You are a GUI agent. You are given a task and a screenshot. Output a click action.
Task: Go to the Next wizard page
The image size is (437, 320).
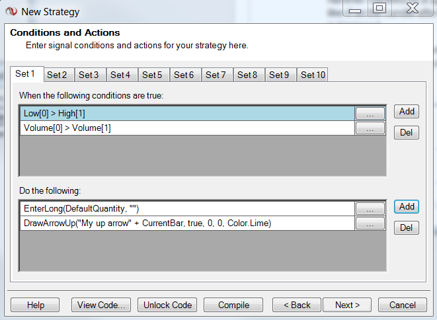[x=347, y=305]
